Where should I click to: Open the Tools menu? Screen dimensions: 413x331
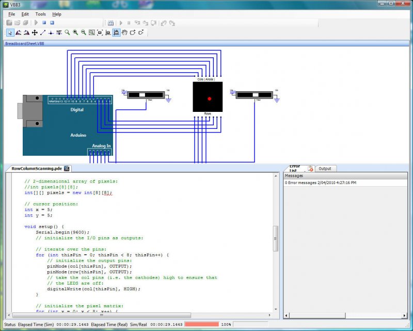tap(40, 14)
